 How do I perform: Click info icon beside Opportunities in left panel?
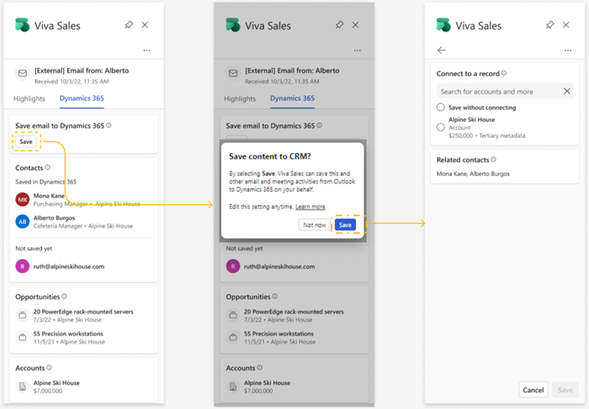click(64, 296)
